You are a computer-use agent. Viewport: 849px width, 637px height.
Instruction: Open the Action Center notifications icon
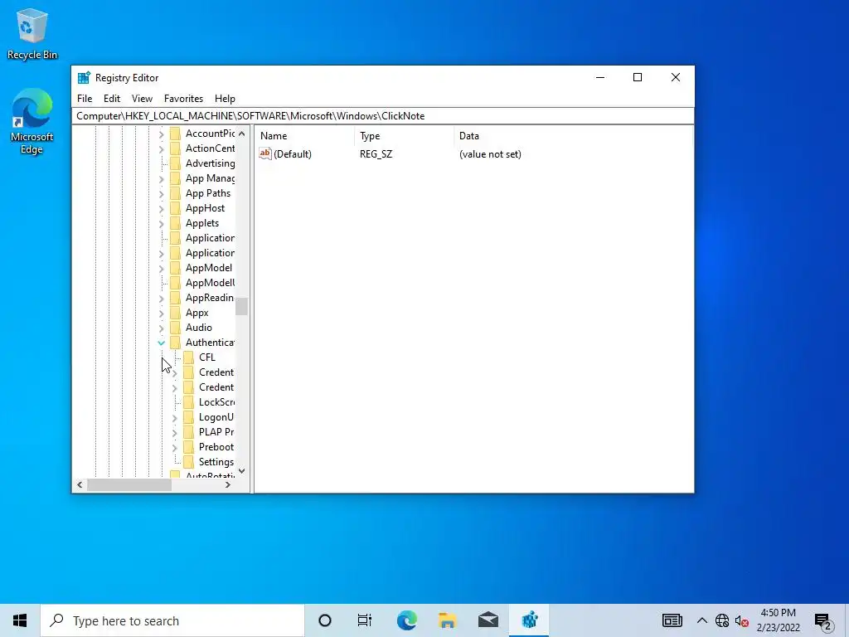[x=823, y=620]
